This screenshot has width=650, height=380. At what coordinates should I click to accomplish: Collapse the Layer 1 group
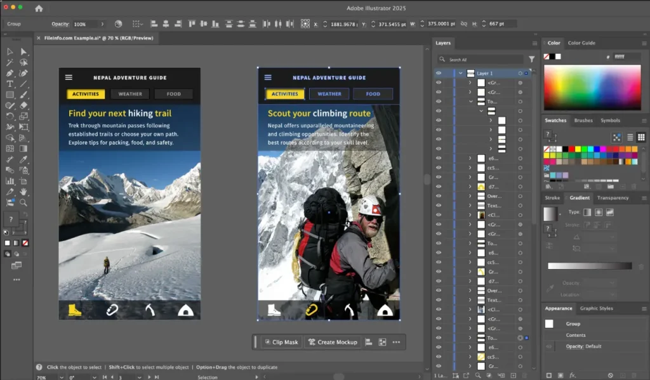tap(461, 73)
